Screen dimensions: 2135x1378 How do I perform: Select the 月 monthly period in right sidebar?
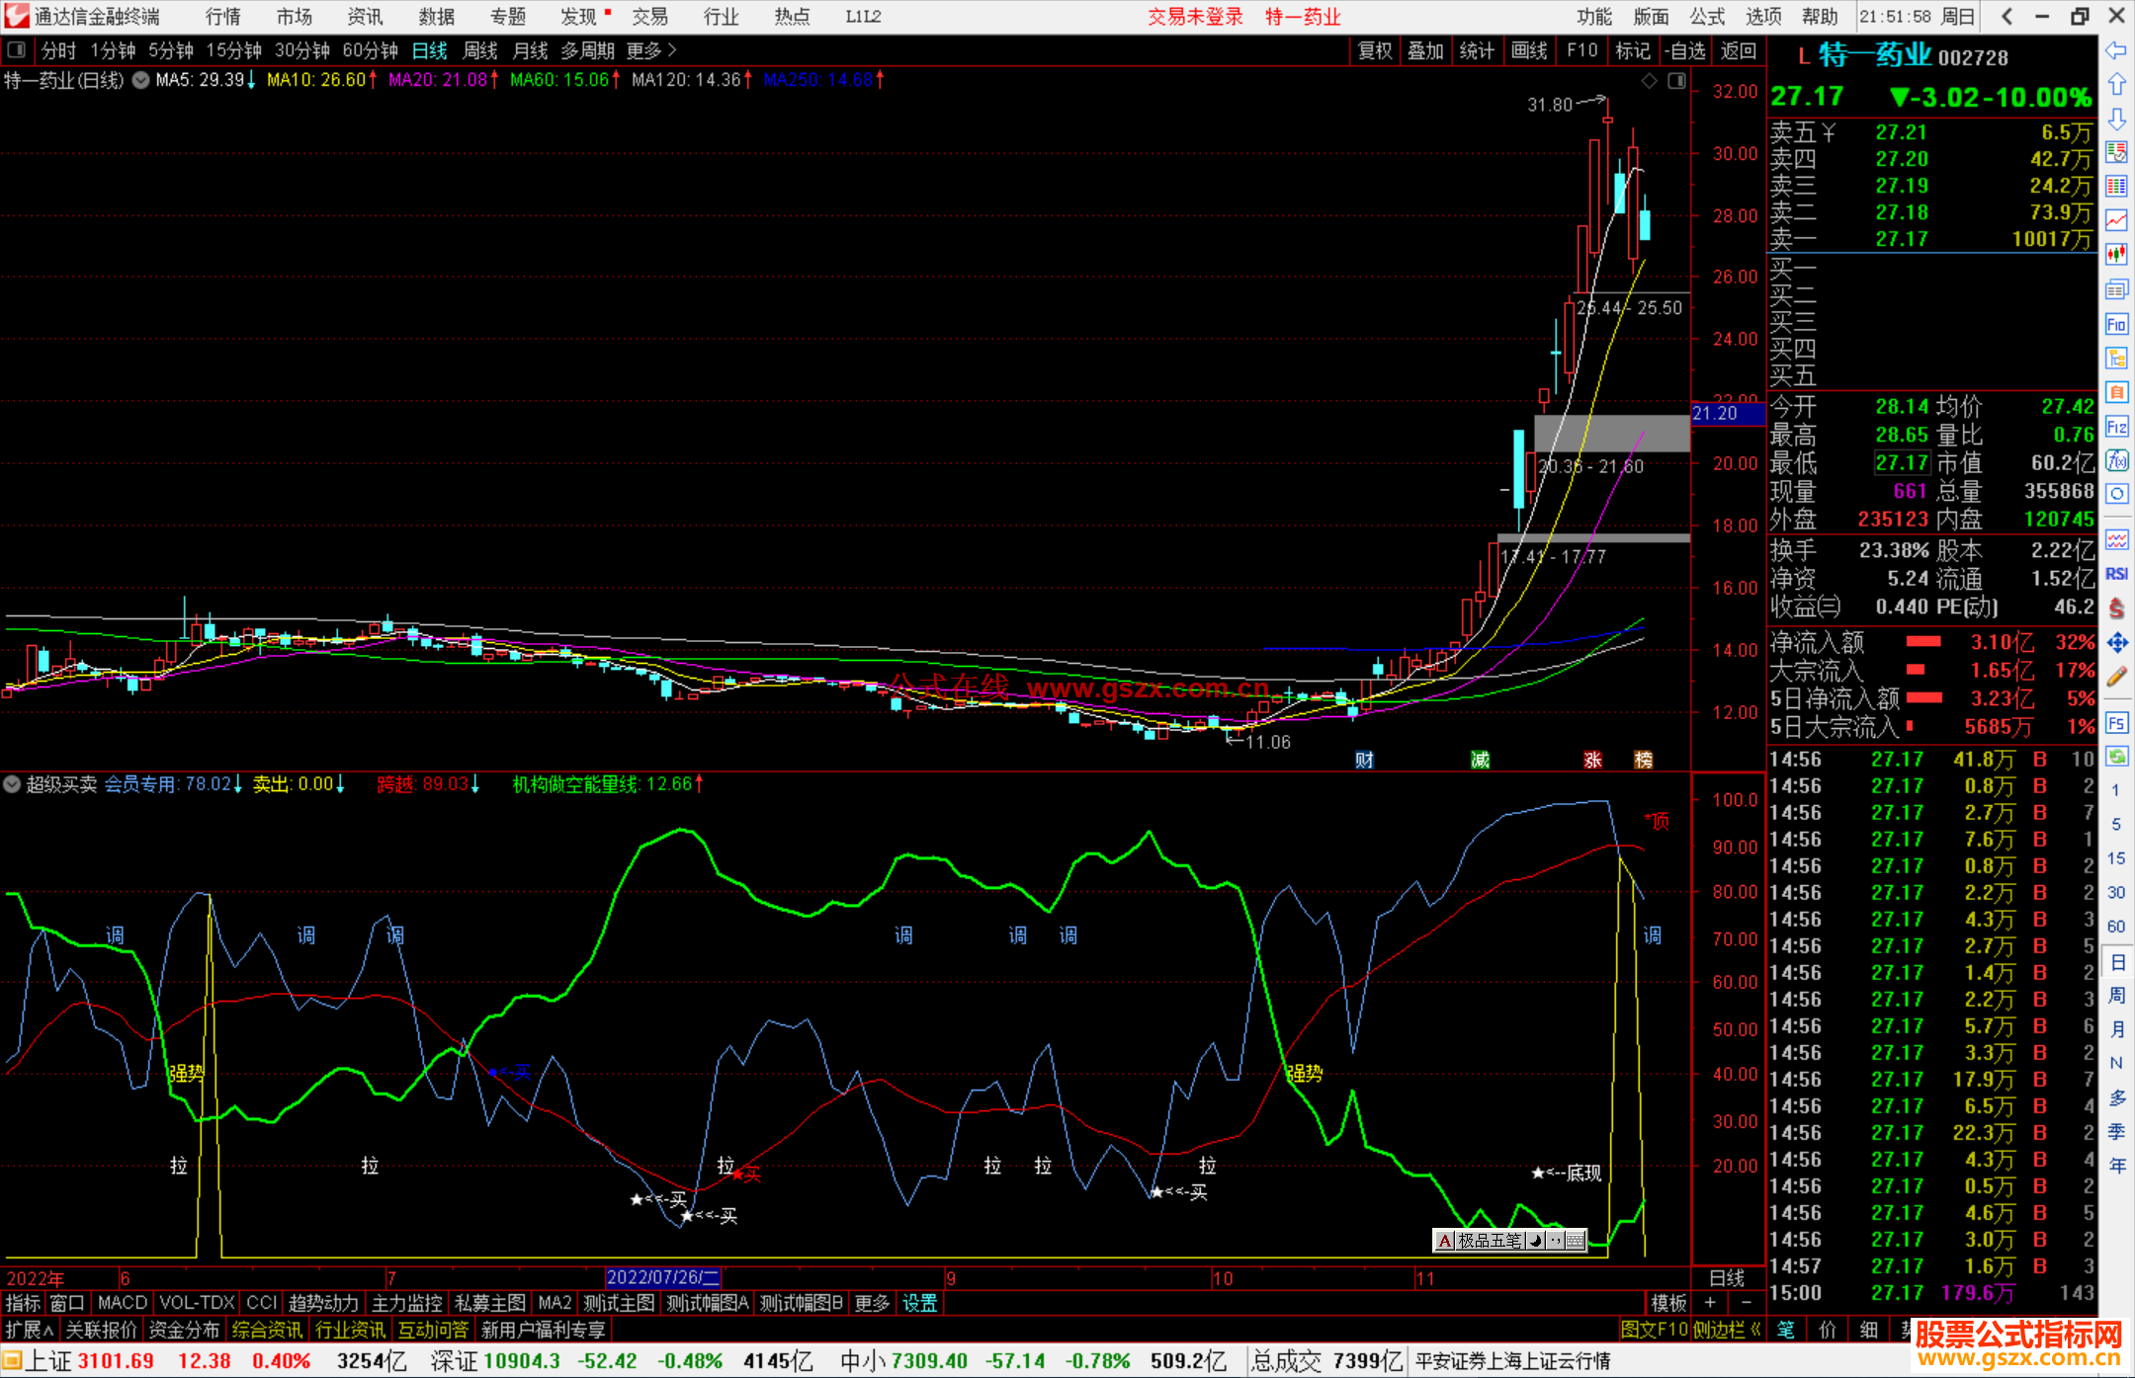tap(2116, 1029)
